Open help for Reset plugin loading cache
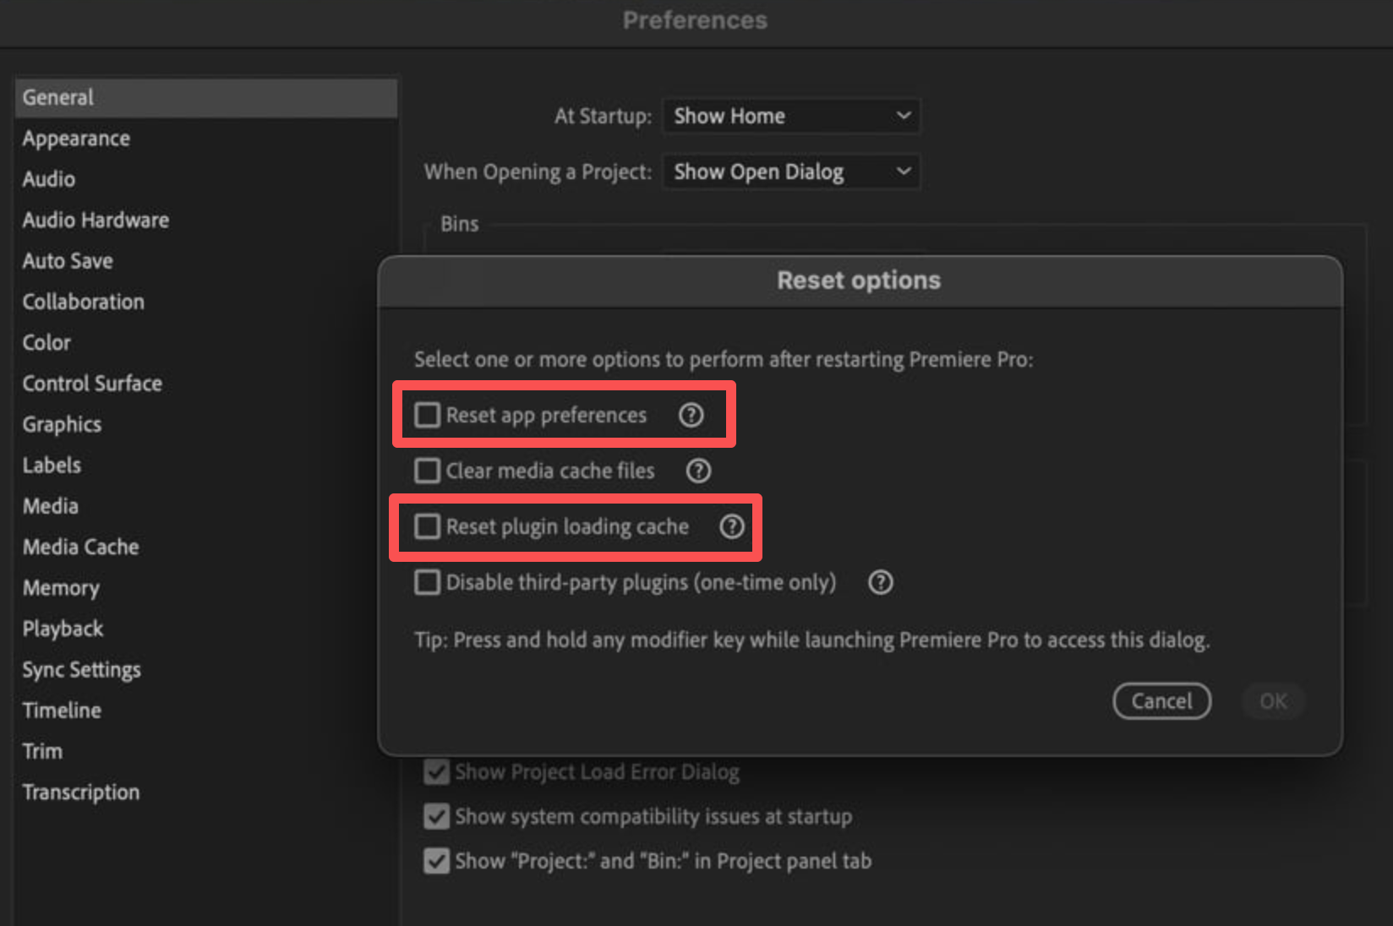This screenshot has height=926, width=1393. [732, 526]
